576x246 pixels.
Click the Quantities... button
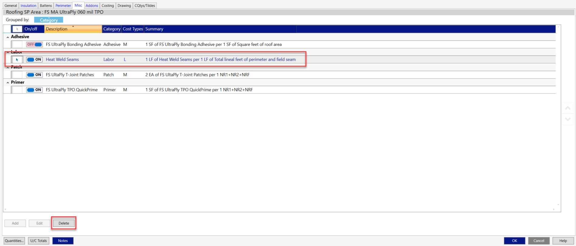(x=14, y=241)
